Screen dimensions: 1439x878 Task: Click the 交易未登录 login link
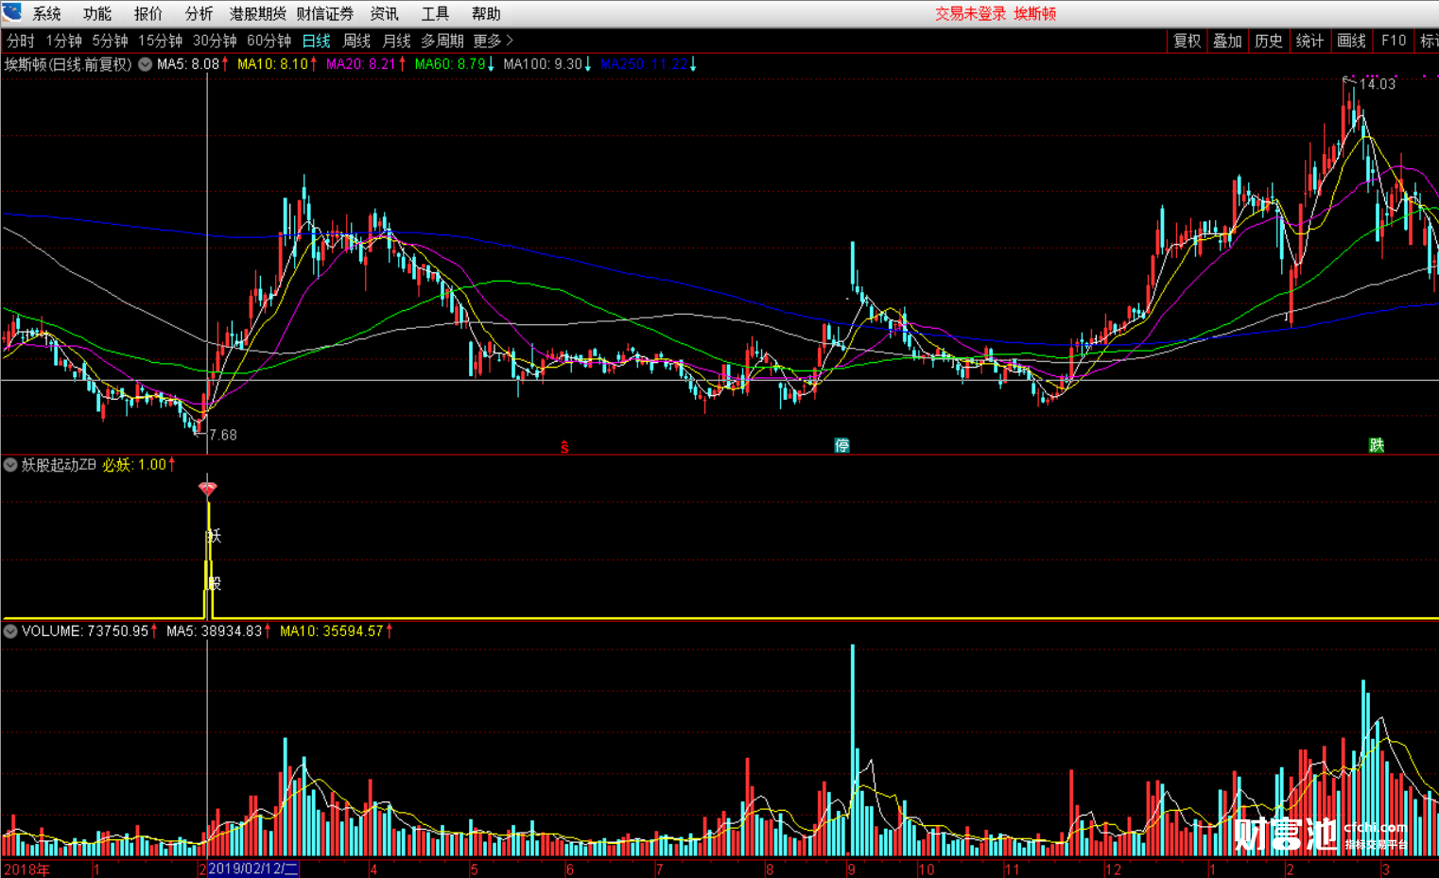pos(970,13)
